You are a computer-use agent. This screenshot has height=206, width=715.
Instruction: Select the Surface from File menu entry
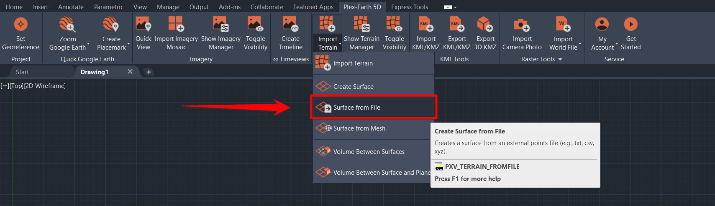tap(373, 107)
